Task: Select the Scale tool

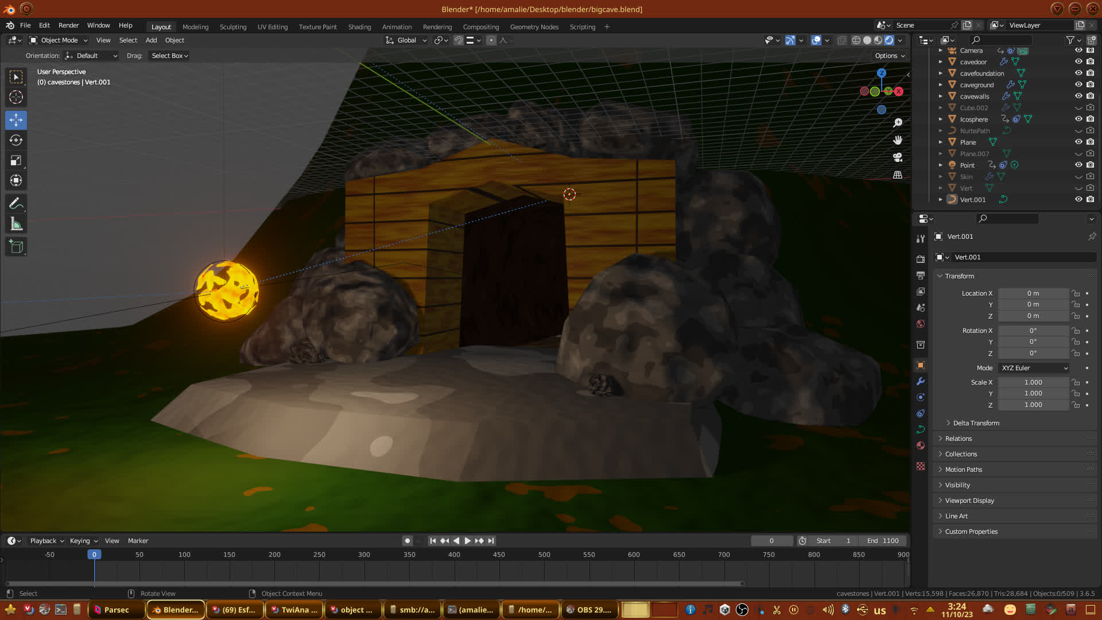Action: [x=16, y=161]
